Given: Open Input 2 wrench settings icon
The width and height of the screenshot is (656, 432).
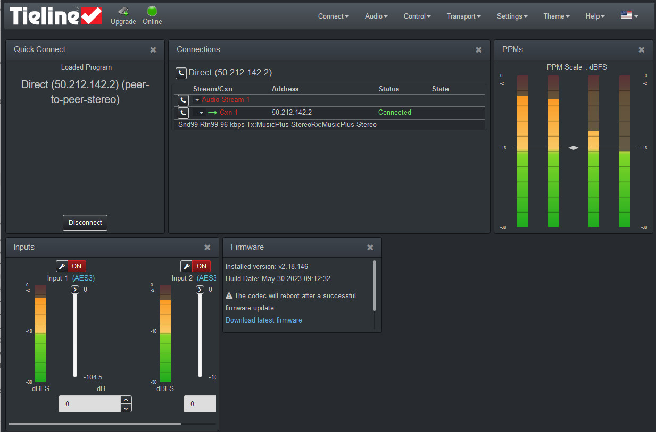Looking at the screenshot, I should coord(186,266).
